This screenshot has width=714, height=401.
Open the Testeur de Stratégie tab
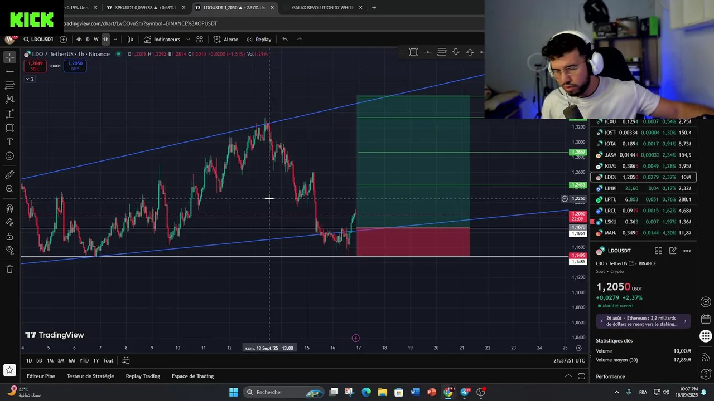click(90, 376)
